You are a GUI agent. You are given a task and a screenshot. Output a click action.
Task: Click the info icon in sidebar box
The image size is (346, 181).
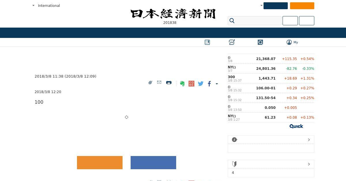(x=234, y=140)
